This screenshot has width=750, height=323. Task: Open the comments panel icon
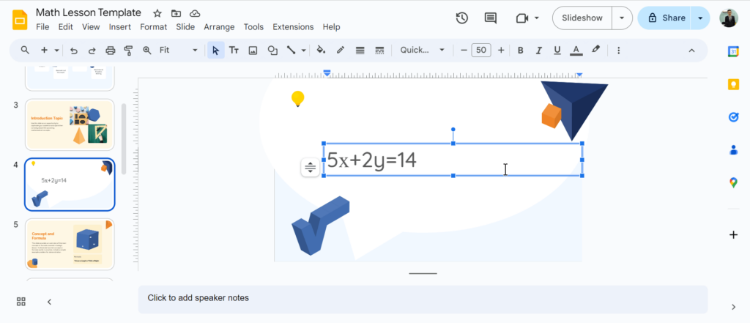pos(491,18)
